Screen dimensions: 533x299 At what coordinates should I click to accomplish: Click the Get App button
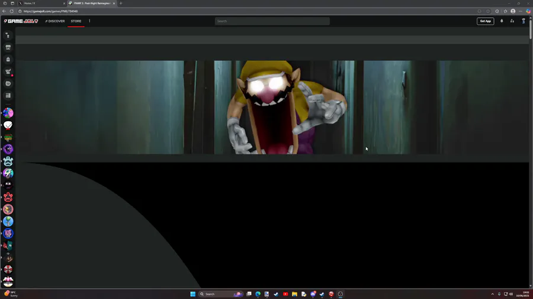coord(485,21)
